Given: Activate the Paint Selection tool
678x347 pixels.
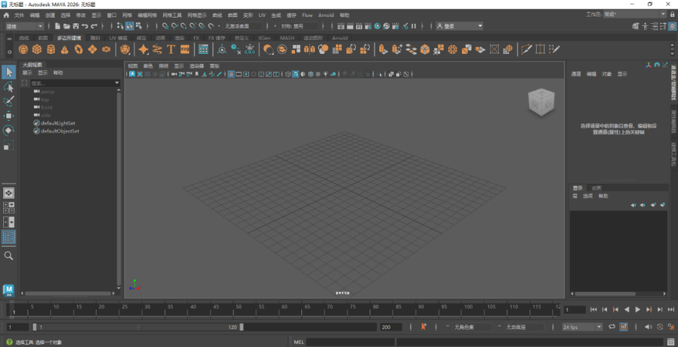Looking at the screenshot, I should [x=9, y=101].
